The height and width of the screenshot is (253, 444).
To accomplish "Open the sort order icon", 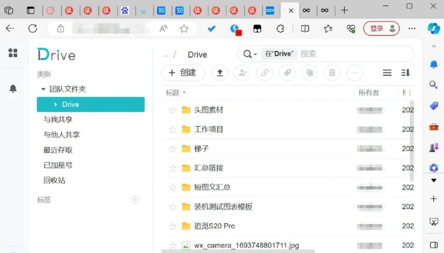I will click(406, 73).
